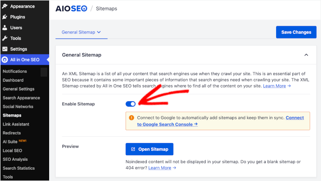
Task: Click the Tools wrench icon
Action: point(5,39)
